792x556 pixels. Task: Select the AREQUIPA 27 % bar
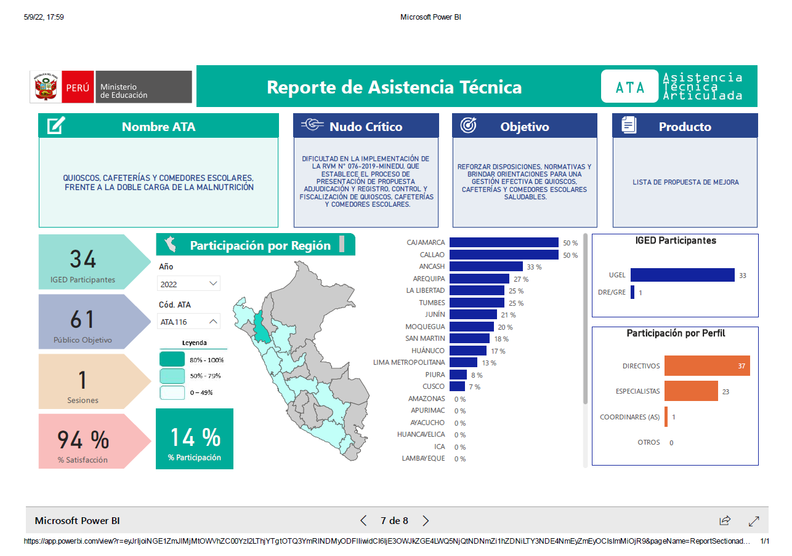(479, 279)
